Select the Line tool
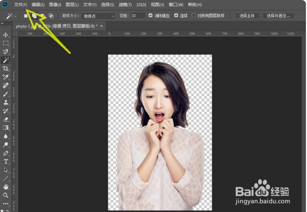Image resolution: width=307 pixels, height=212 pixels. (5, 178)
